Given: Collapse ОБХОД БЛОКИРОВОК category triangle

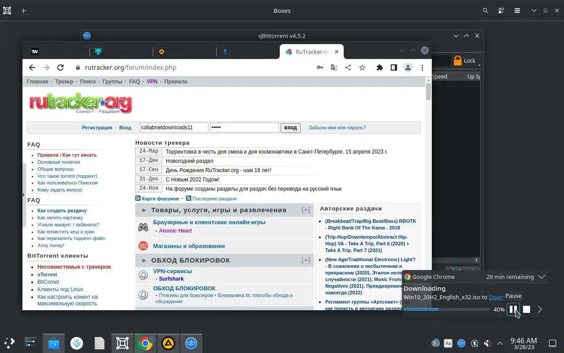Looking at the screenshot, I should pos(144,261).
